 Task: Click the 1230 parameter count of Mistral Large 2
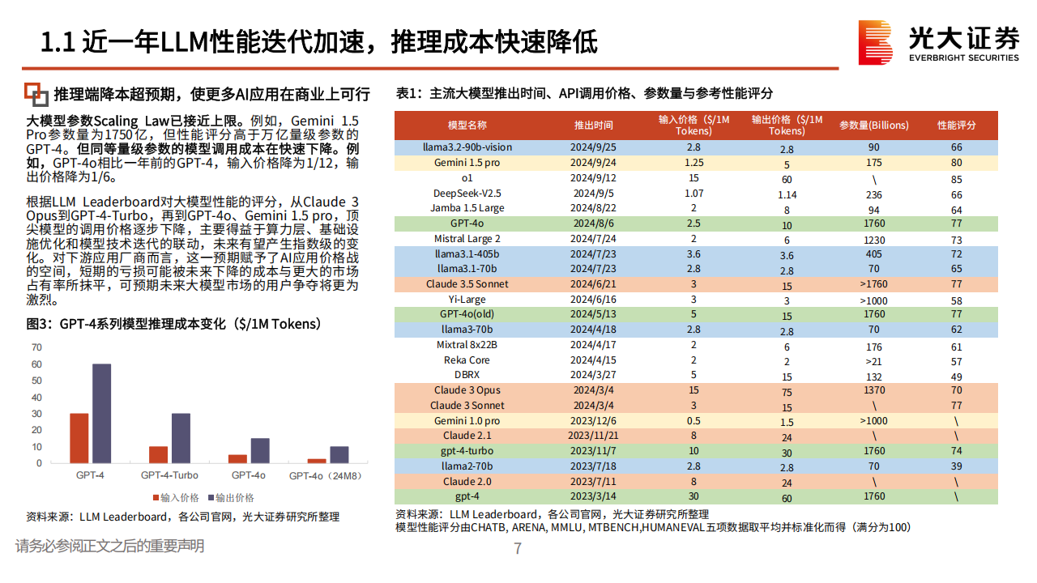pos(874,240)
